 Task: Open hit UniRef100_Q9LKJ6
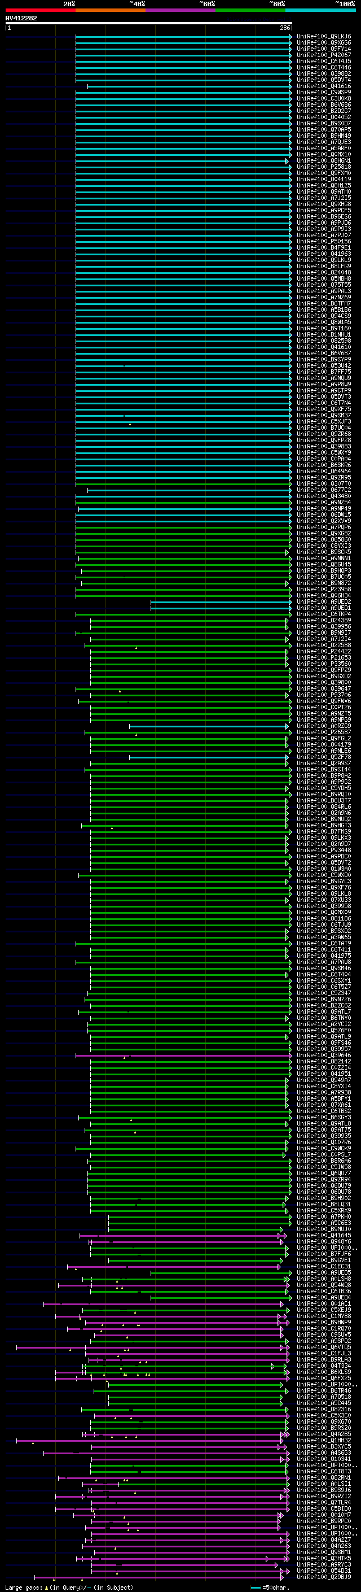pos(324,37)
